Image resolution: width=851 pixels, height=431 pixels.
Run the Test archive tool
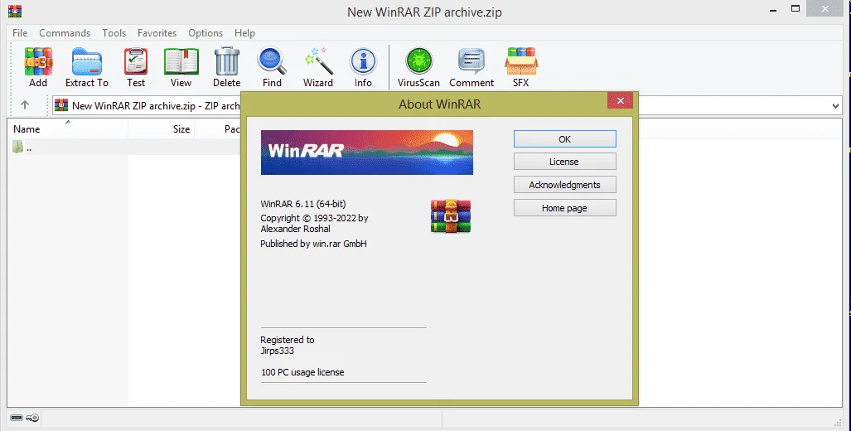point(136,67)
